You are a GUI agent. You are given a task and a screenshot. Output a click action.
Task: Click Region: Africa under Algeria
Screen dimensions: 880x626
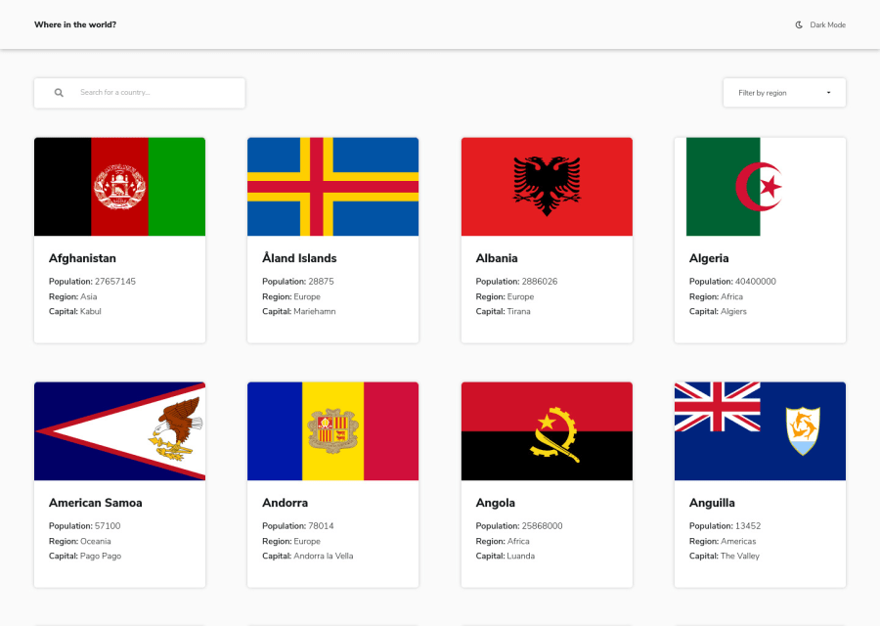pos(716,296)
